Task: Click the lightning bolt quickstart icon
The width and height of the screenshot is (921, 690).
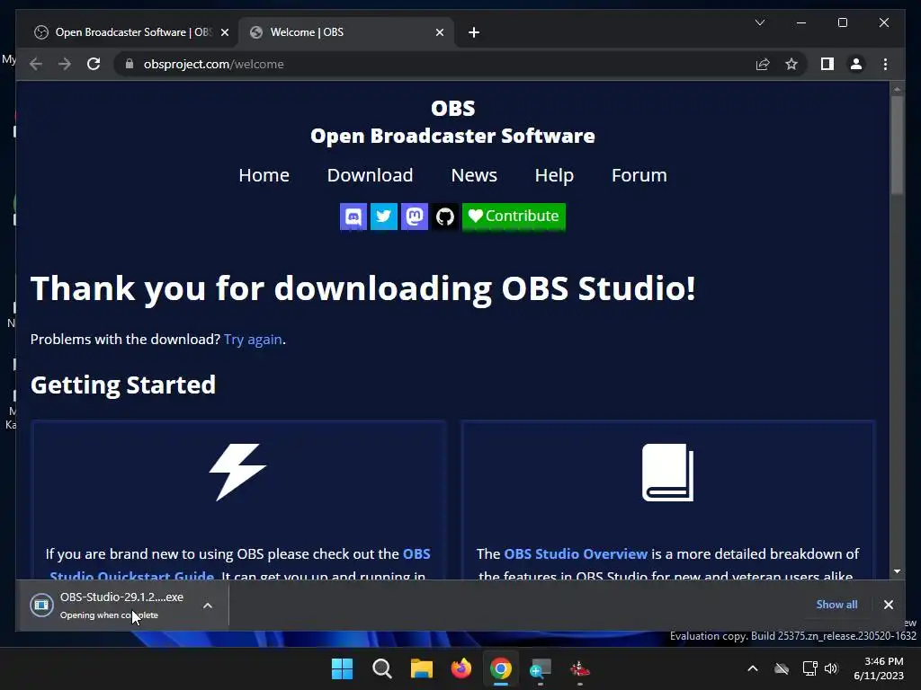Action: click(x=237, y=473)
